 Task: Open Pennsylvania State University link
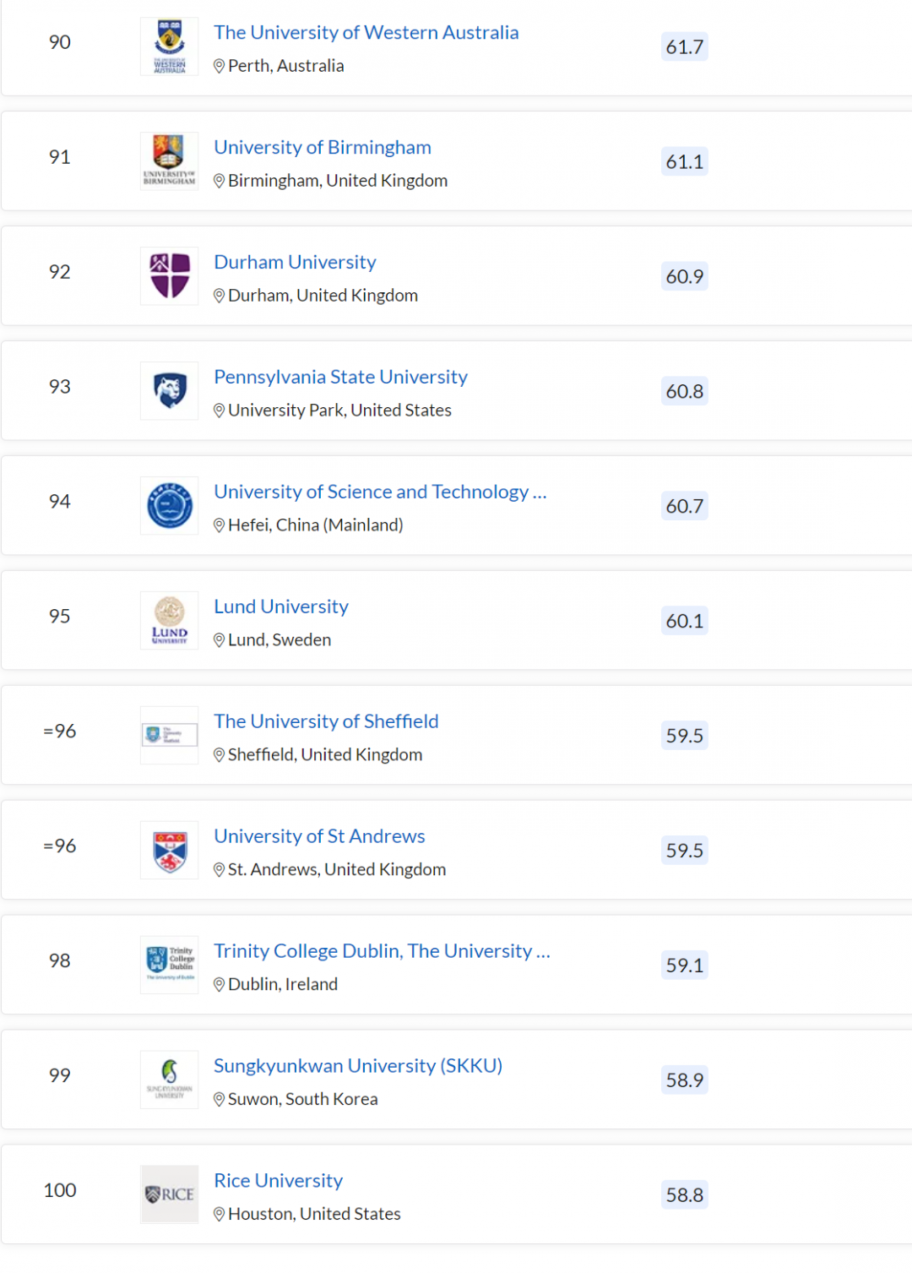click(x=340, y=377)
